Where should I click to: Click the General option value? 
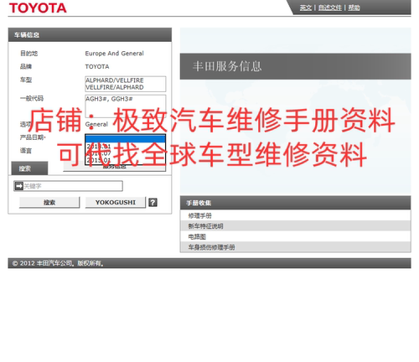coord(96,124)
